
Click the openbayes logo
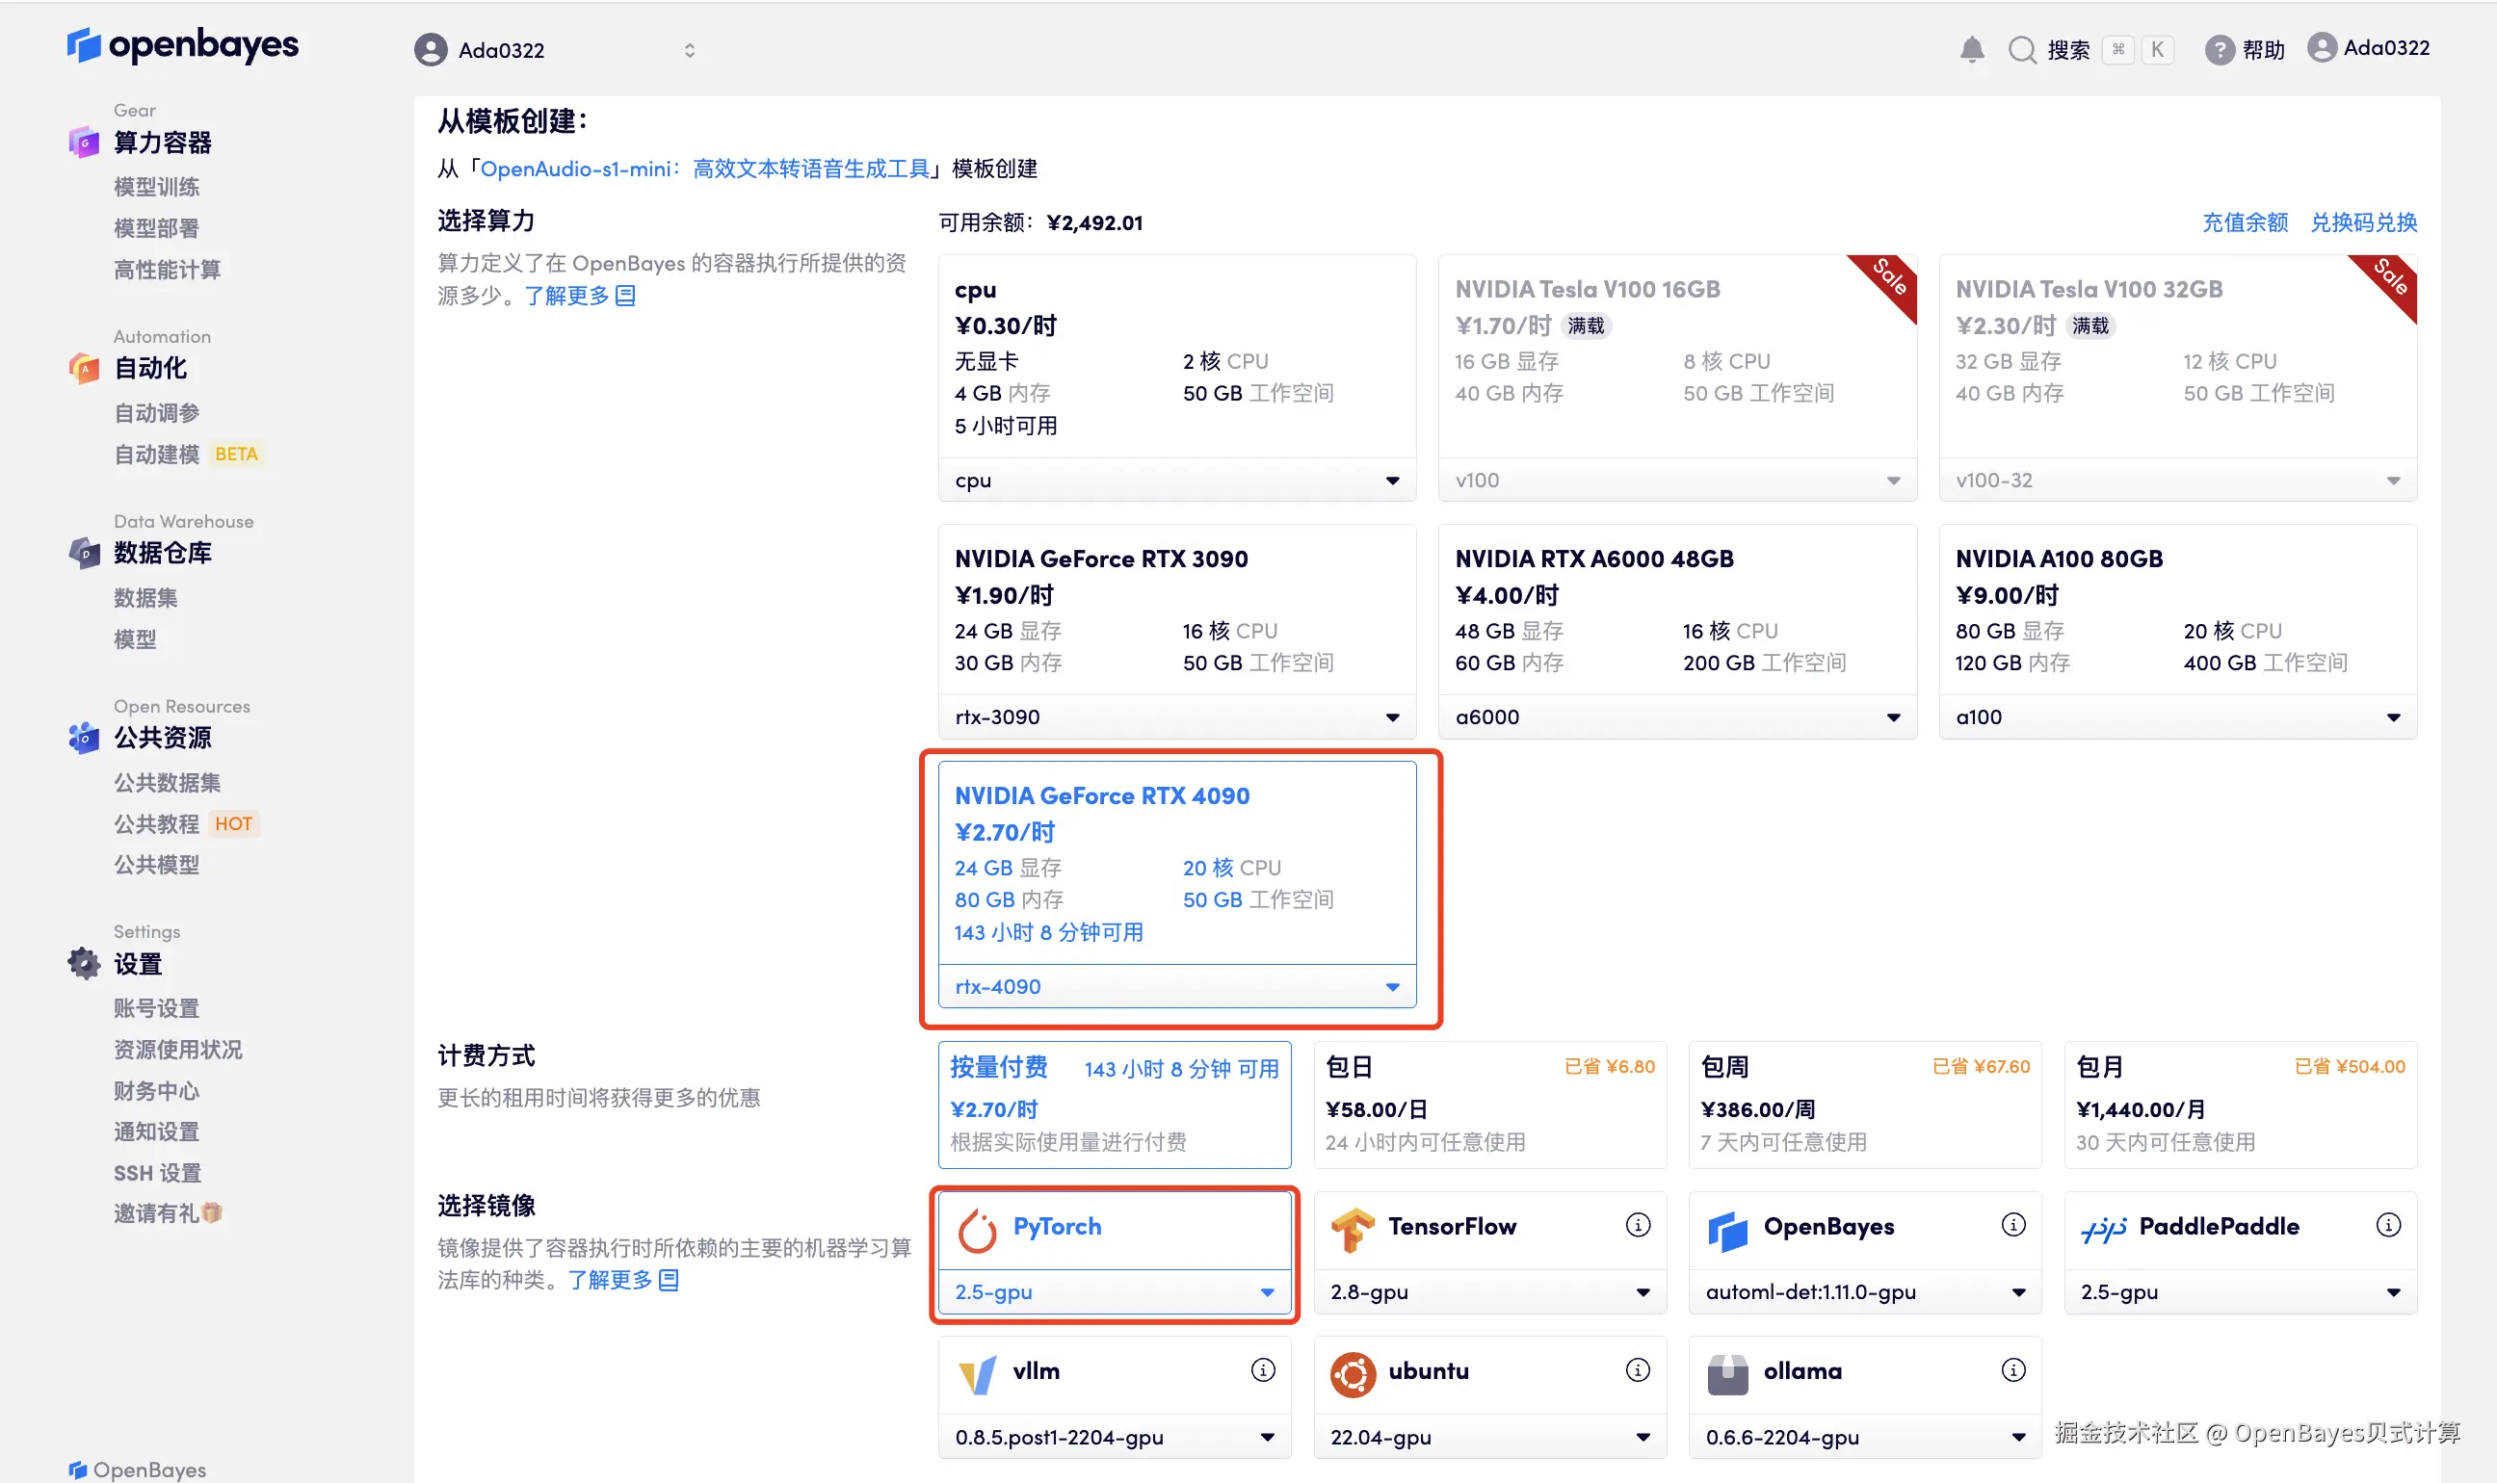click(x=183, y=45)
